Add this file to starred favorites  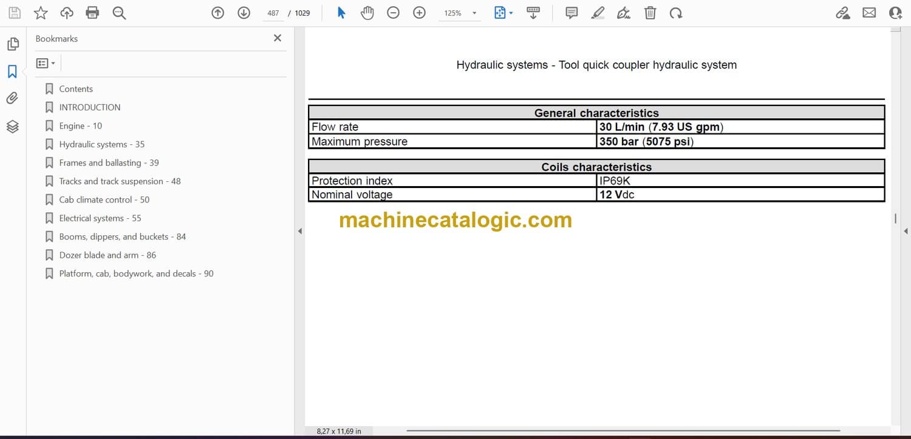point(40,13)
